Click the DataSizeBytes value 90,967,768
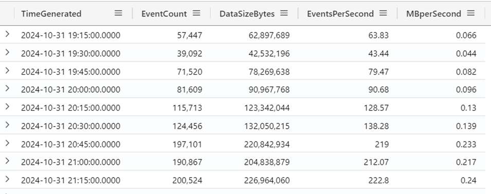This screenshot has width=491, height=194. (x=269, y=90)
